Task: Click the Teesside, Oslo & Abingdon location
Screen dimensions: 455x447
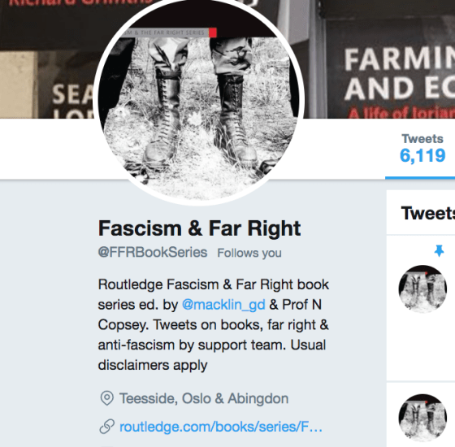Action: point(204,398)
